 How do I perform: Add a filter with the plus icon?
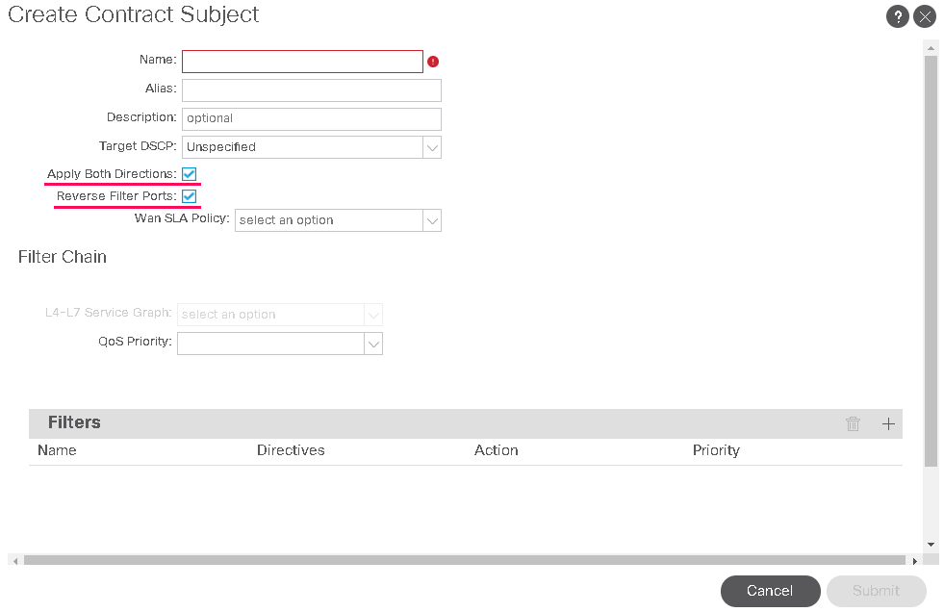(888, 423)
